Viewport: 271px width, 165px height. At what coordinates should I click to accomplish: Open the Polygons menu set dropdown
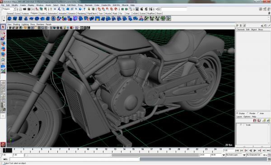(x=9, y=9)
